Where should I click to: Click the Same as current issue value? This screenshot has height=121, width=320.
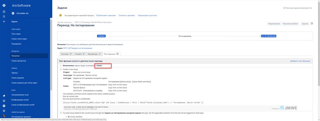coord(82,72)
